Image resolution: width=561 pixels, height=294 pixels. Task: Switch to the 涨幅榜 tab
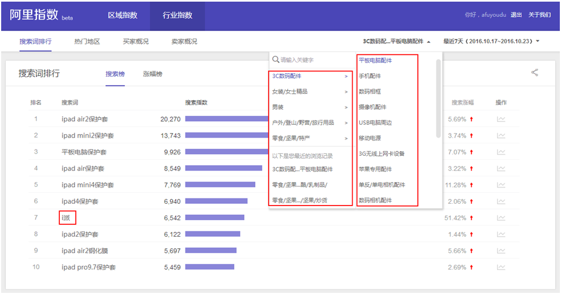(x=153, y=74)
